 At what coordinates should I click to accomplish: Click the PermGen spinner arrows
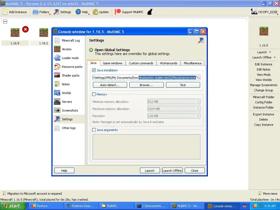[x=198, y=116]
